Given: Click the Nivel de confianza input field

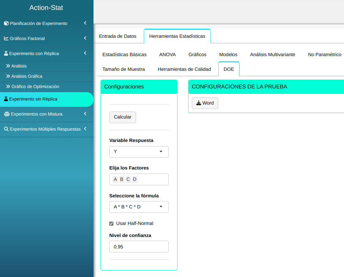Looking at the screenshot, I should (x=139, y=247).
